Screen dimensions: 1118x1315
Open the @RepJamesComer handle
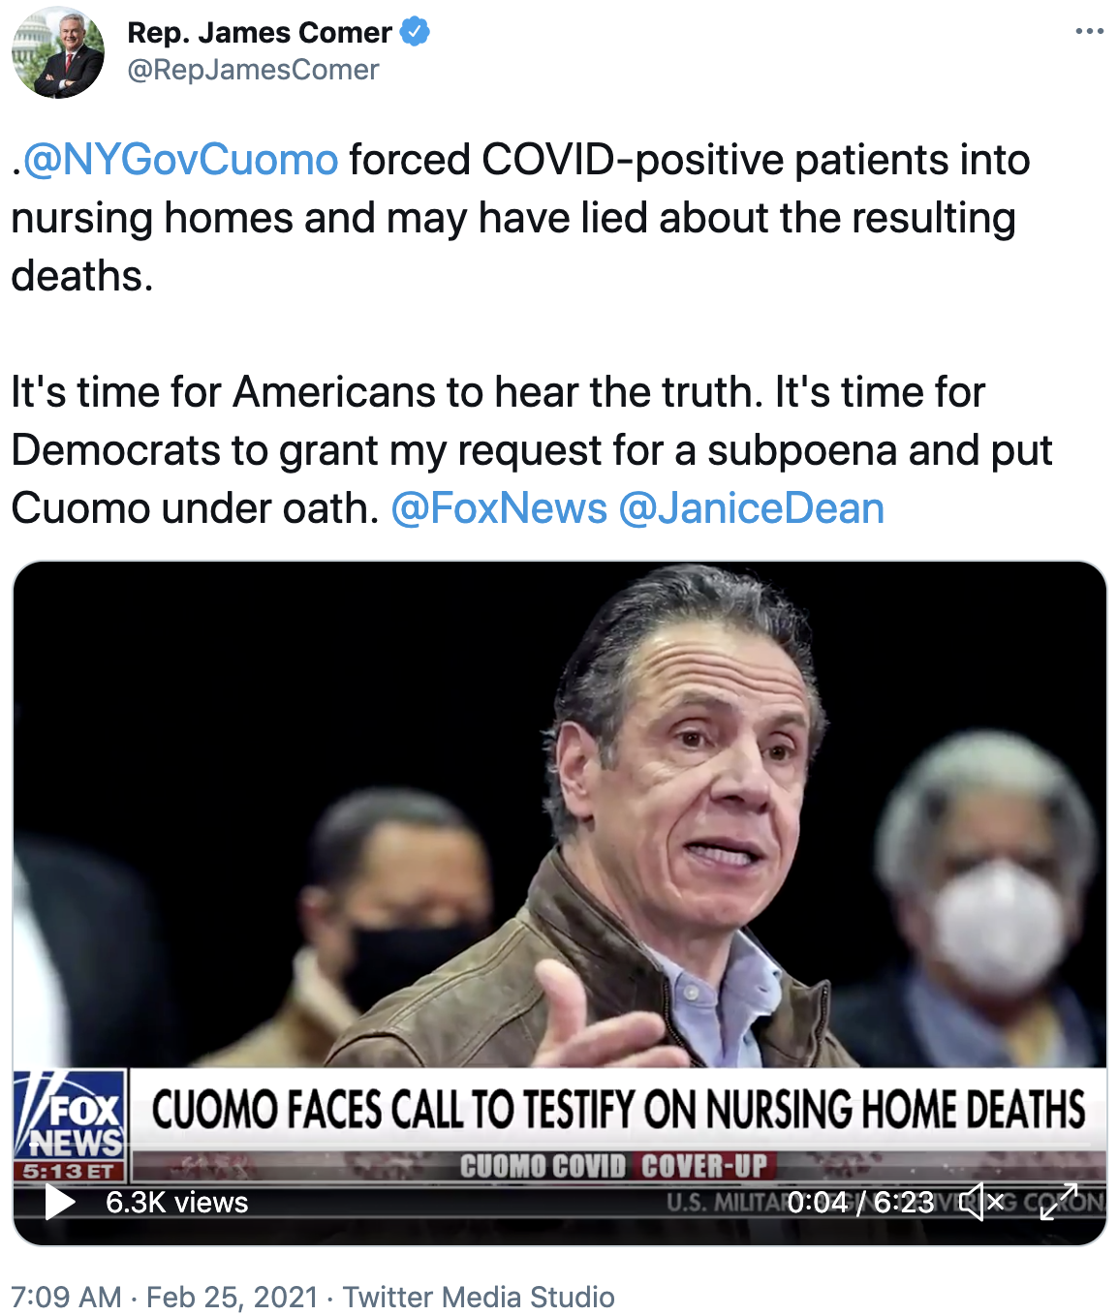[253, 70]
